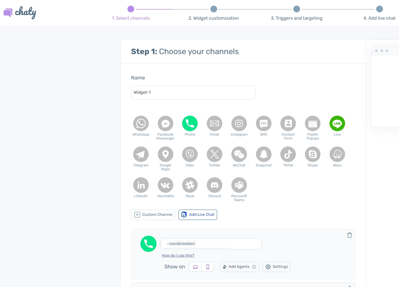
Task: Add the Facebook Messenger channel
Action: click(165, 123)
